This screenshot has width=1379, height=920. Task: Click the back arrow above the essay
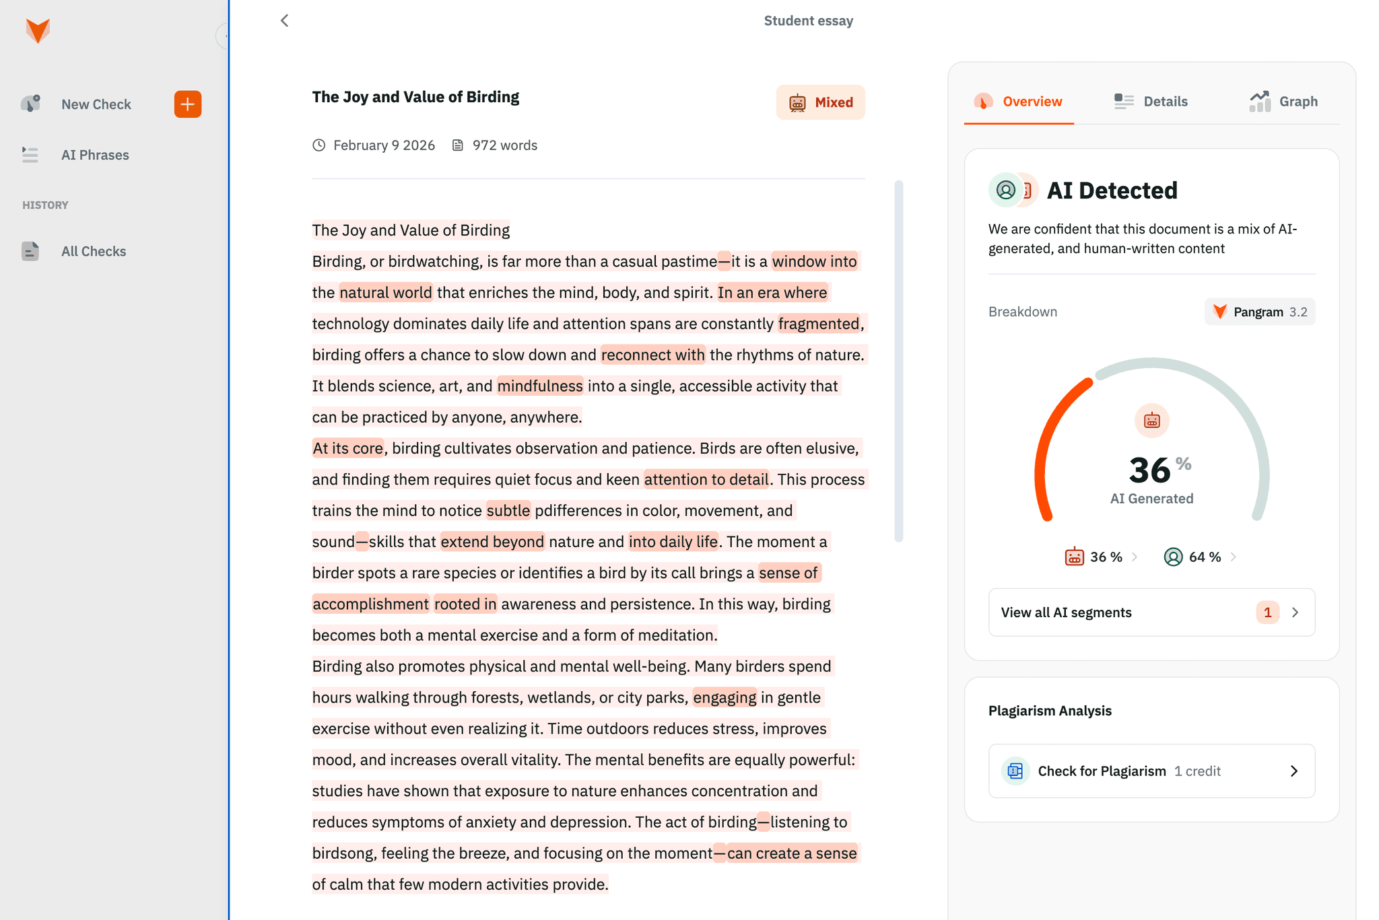(x=284, y=20)
